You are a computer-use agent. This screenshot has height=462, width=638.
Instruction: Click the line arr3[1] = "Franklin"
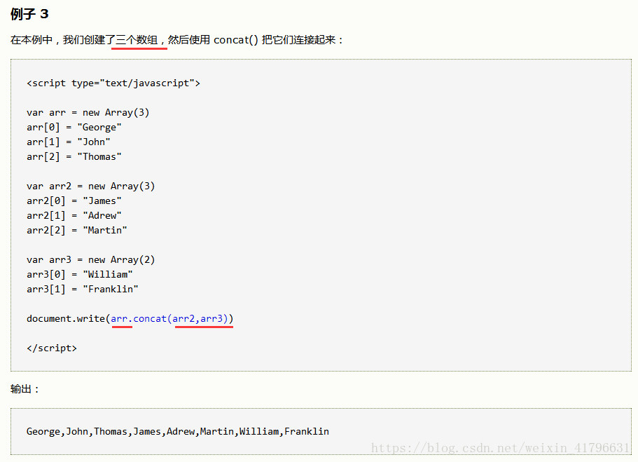tap(83, 289)
